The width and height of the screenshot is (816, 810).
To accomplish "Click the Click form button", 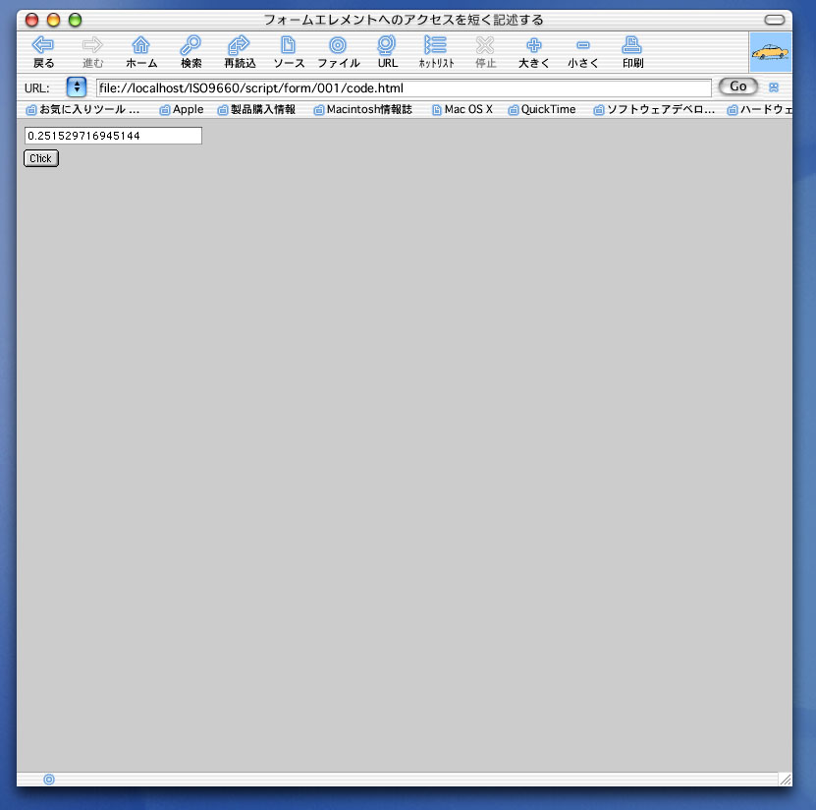I will tap(40, 158).
